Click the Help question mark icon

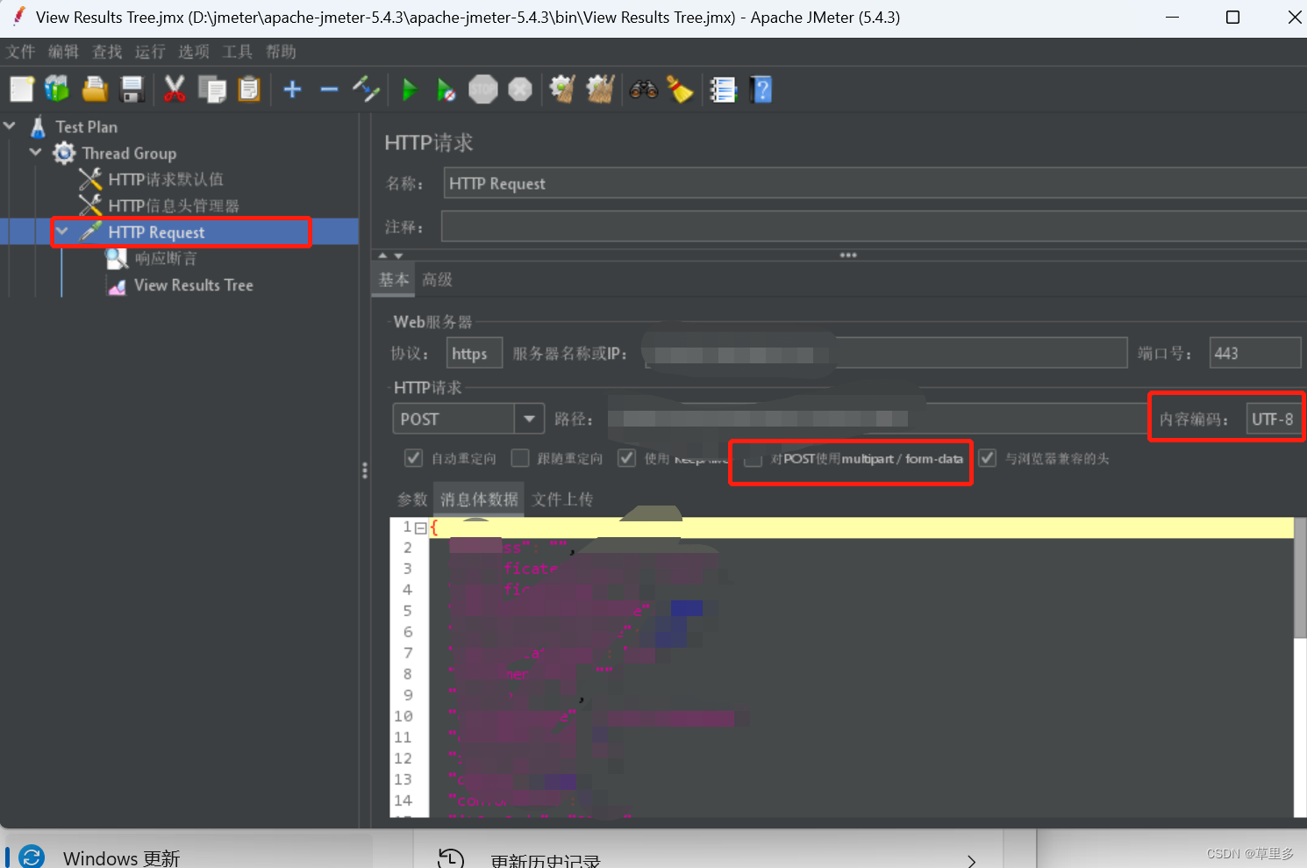pos(761,90)
